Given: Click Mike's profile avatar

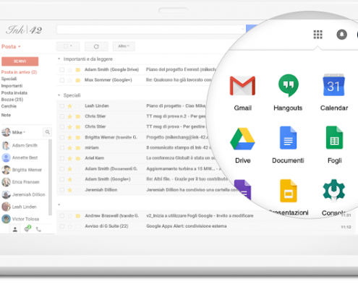Looking at the screenshot, I should click(6, 132).
